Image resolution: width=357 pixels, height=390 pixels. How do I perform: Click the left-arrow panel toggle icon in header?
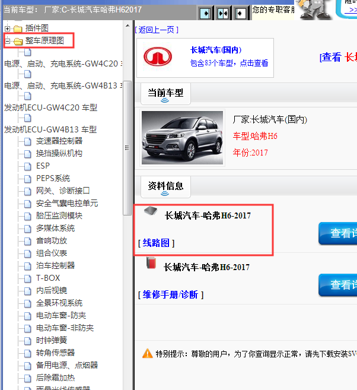click(240, 14)
